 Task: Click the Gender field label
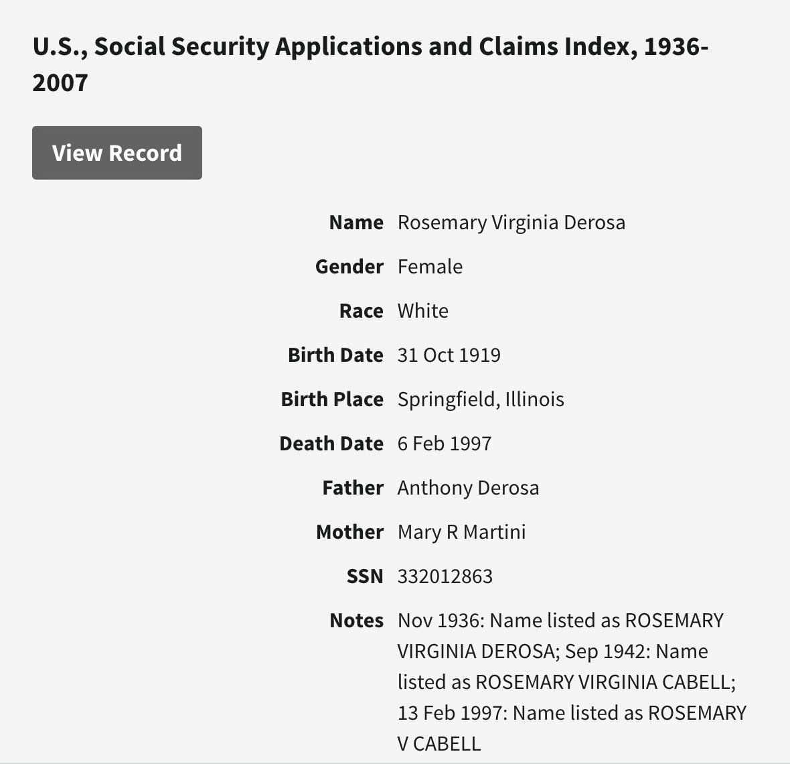tap(349, 267)
